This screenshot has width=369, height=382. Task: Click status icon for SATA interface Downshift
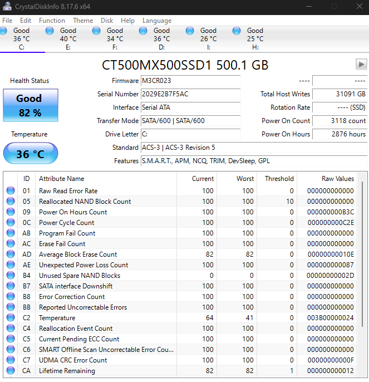[11, 286]
